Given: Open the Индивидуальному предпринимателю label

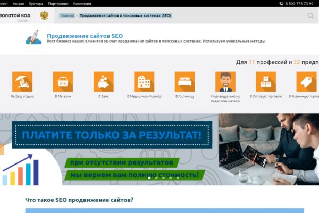Looking at the screenshot, I should click(x=225, y=99).
